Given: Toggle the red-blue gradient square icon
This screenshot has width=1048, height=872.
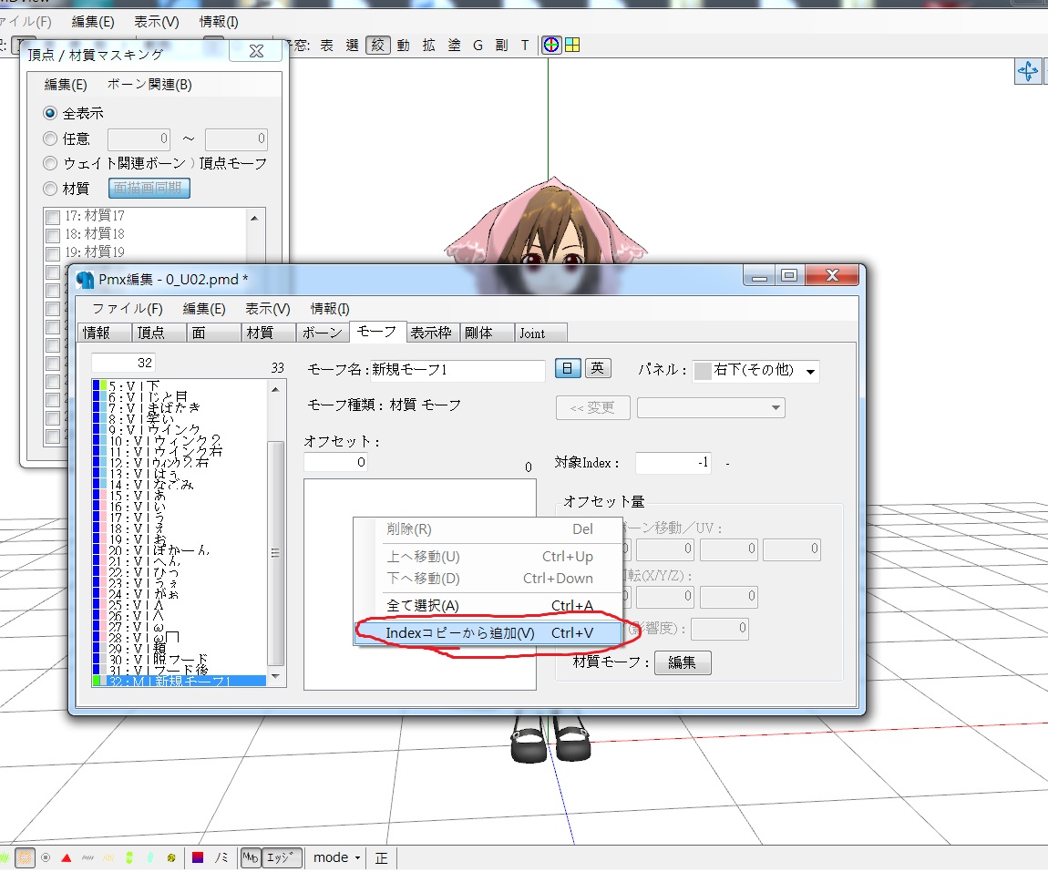Looking at the screenshot, I should point(197,857).
